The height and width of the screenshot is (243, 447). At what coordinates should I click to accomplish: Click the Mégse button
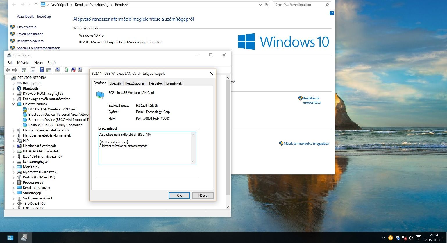[203, 196]
